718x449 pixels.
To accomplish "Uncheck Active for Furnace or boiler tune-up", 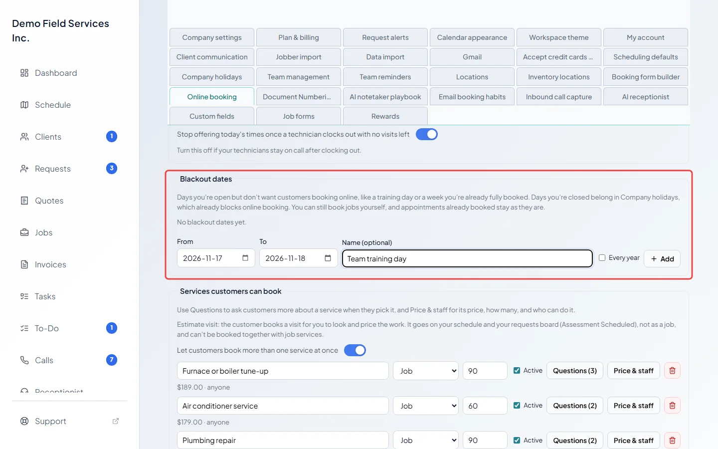I will coord(517,370).
